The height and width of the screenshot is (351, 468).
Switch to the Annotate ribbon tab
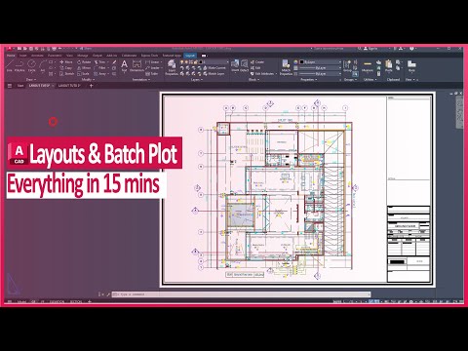pos(37,56)
